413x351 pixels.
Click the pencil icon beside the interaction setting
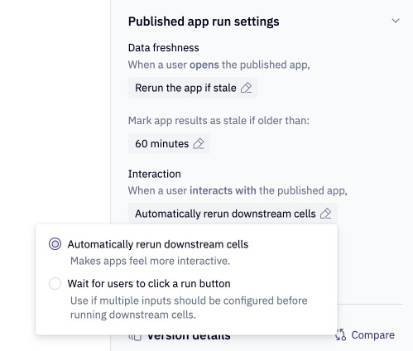(325, 214)
